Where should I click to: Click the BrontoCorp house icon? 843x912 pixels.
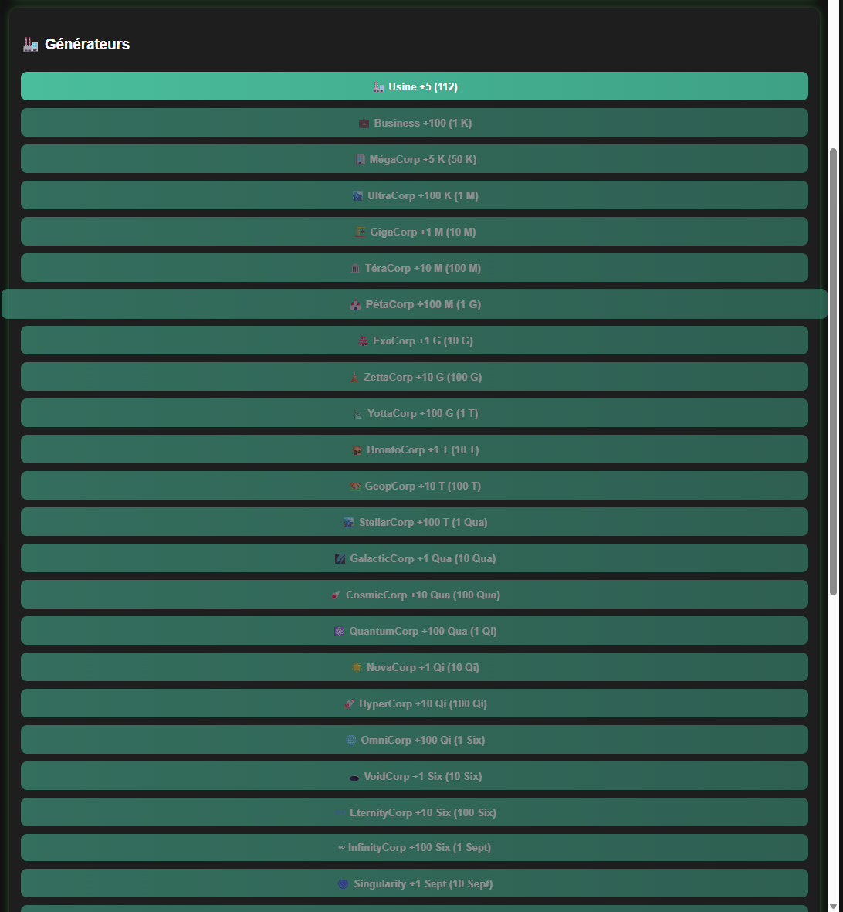click(357, 450)
